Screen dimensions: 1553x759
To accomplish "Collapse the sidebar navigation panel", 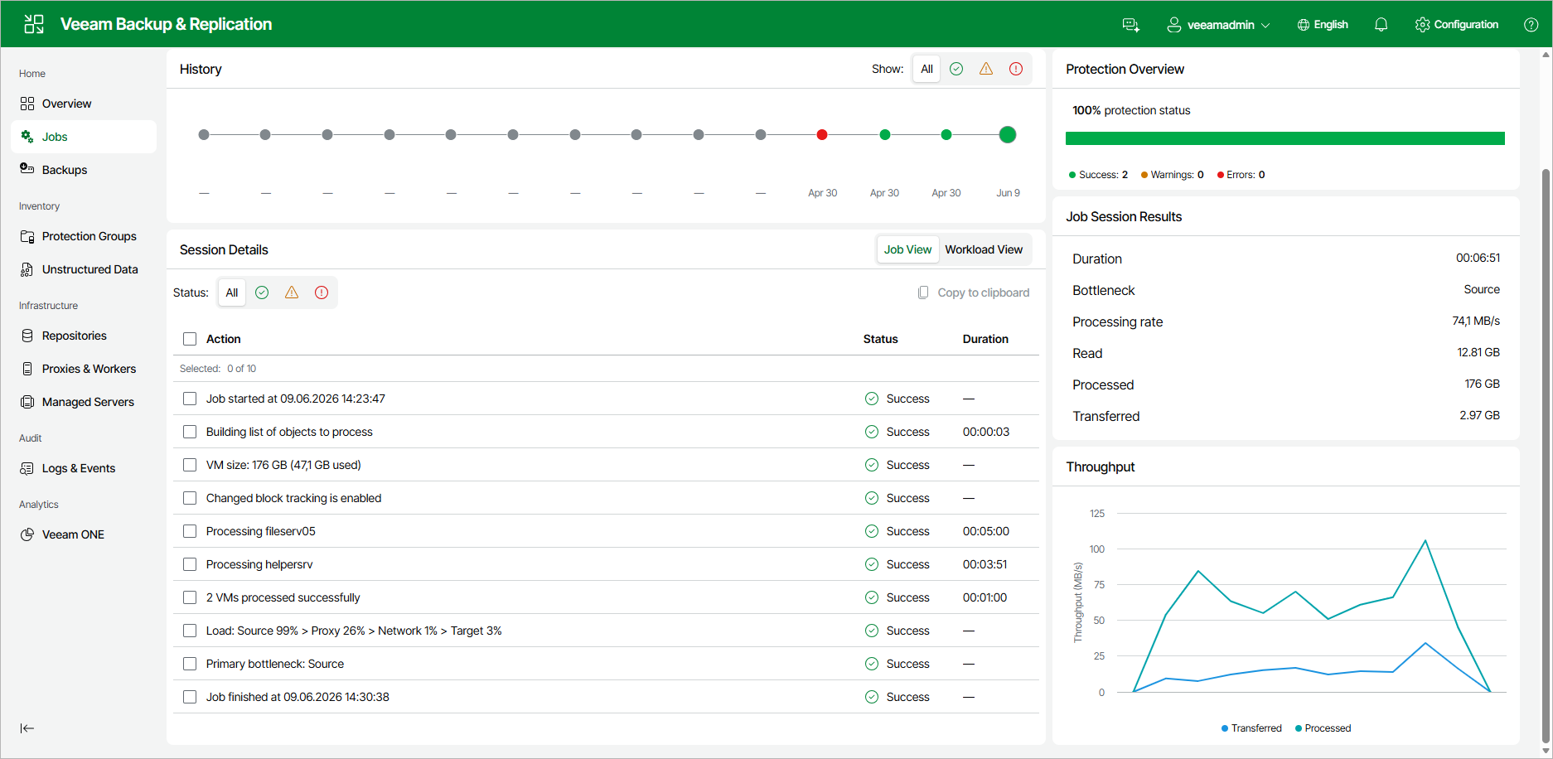I will pyautogui.click(x=27, y=728).
